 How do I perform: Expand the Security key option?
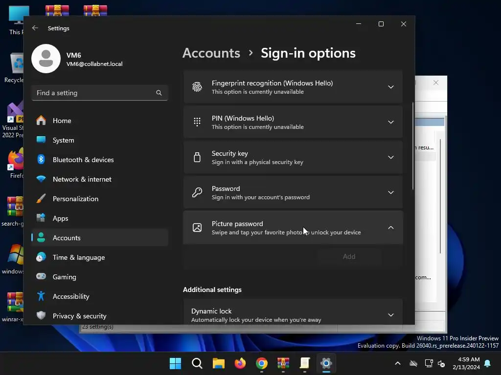(293, 157)
